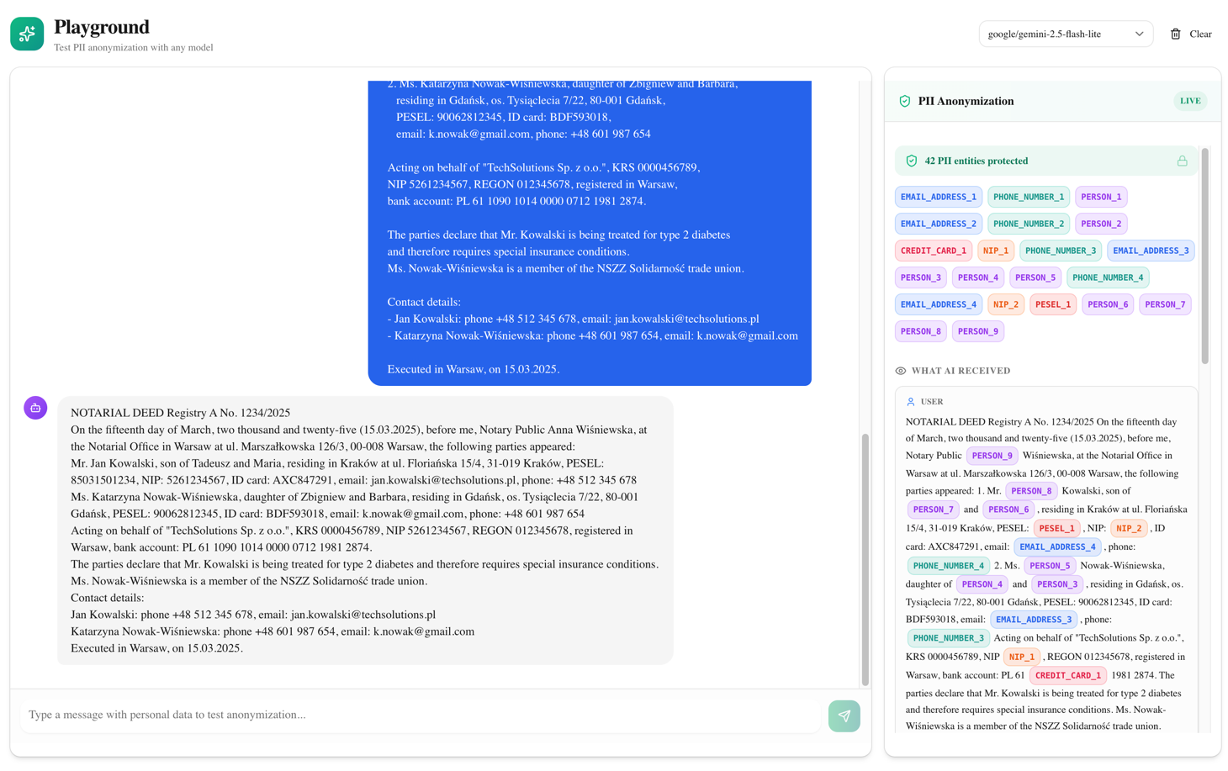The width and height of the screenshot is (1228, 771).
Task: Focus the message input text field
Action: click(421, 715)
